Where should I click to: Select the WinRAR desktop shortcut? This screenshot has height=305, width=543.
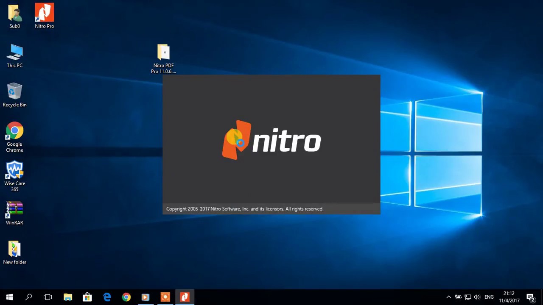click(x=14, y=213)
